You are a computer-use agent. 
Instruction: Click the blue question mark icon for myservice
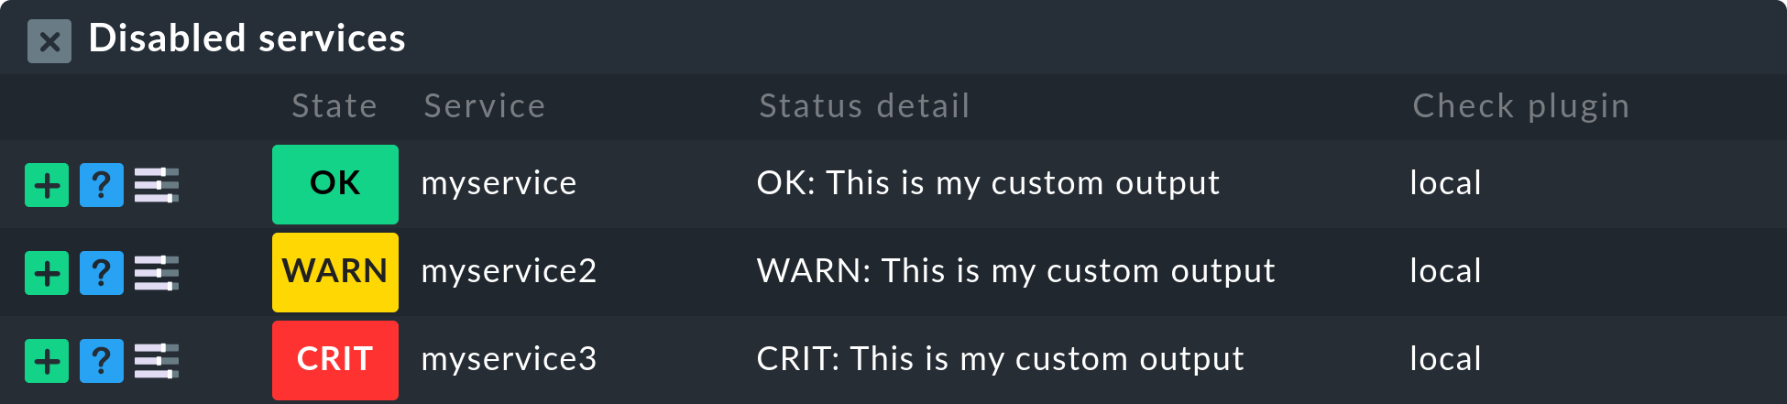point(102,185)
